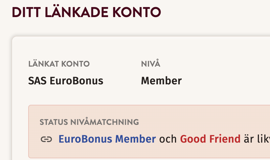The width and height of the screenshot is (270, 160).
Task: Click the chain link icon
Action: pos(46,139)
